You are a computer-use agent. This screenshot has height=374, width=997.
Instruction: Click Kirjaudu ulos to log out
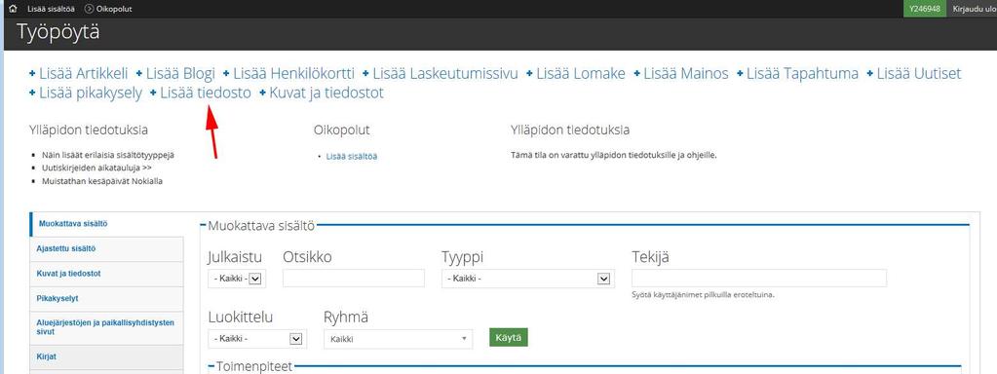pyautogui.click(x=975, y=9)
